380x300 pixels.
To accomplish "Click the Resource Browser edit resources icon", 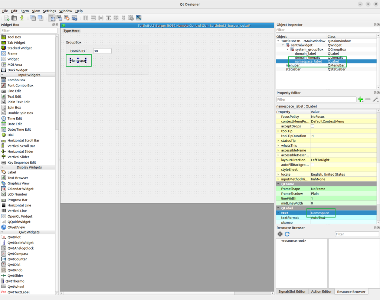I will pyautogui.click(x=280, y=234).
